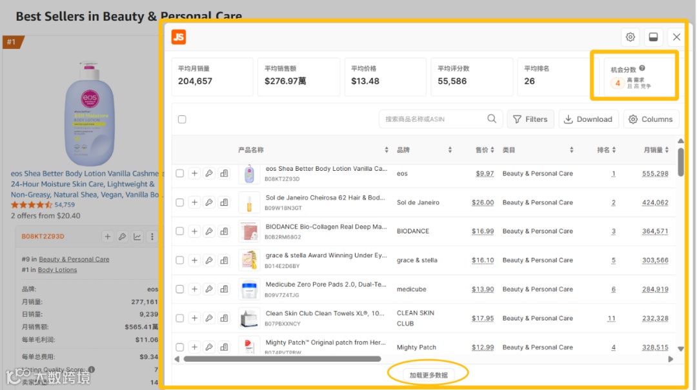Screen dimensions: 697x390
Task: Click the horizontal table scrollbar
Action: (x=282, y=359)
